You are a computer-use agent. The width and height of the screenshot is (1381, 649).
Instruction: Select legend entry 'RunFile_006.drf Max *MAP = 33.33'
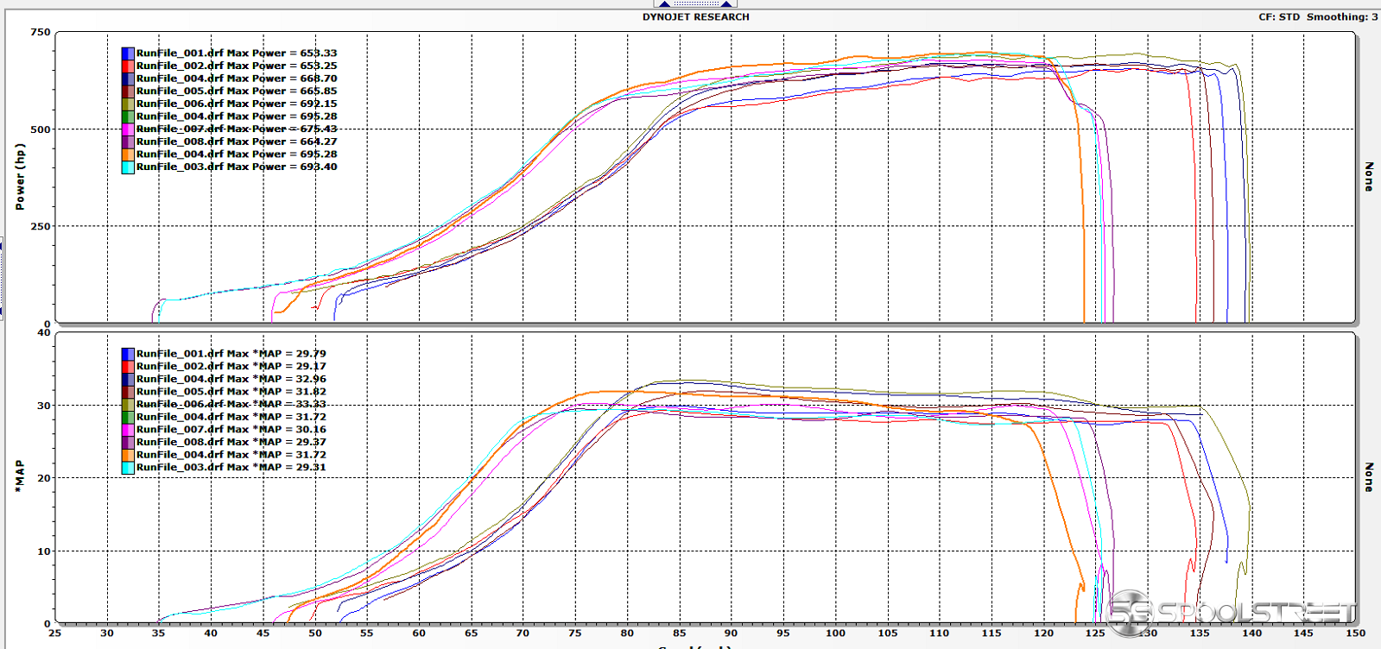click(x=231, y=404)
